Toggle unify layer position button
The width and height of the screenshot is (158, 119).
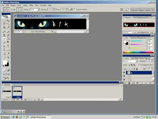[x=129, y=65]
